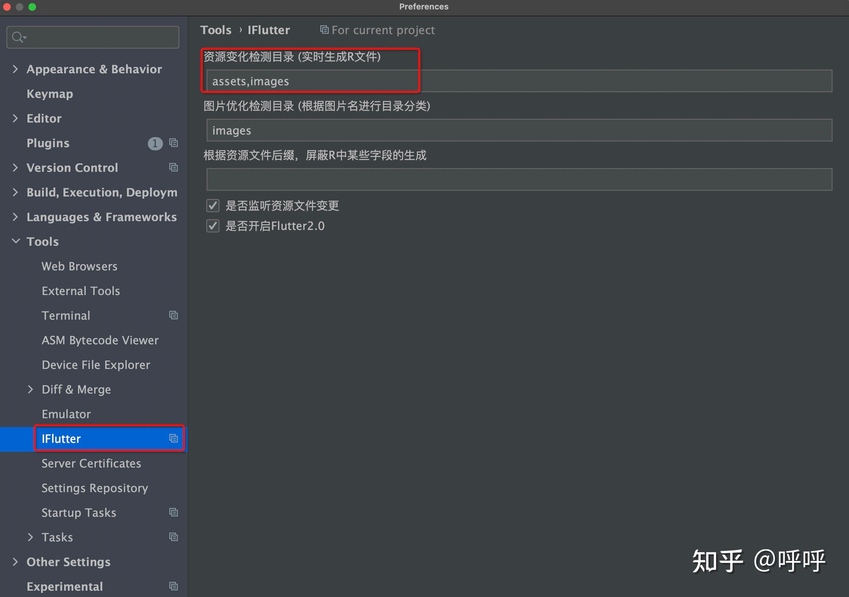Open Server Certificates settings
Screen dimensions: 849x597
coord(91,463)
